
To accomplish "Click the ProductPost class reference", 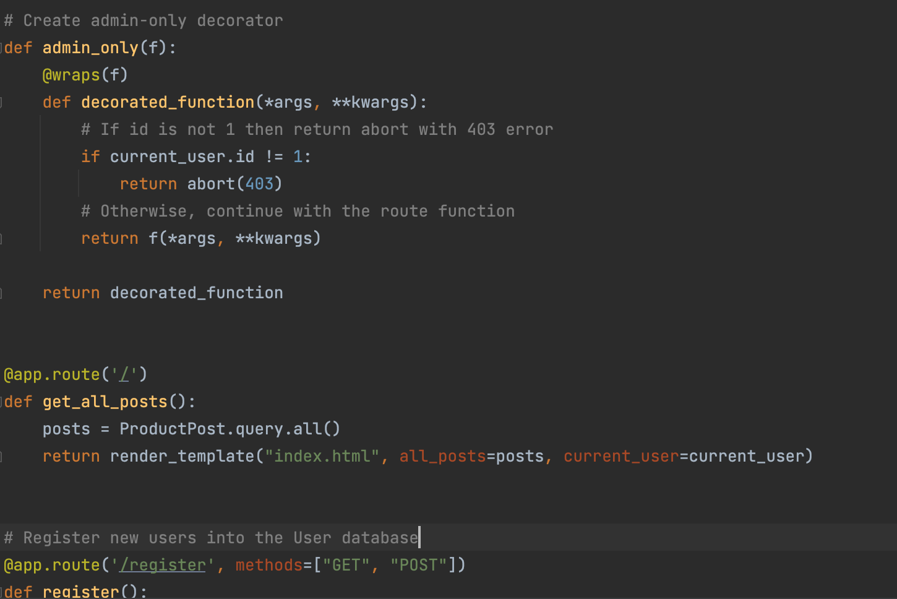I will coord(172,429).
